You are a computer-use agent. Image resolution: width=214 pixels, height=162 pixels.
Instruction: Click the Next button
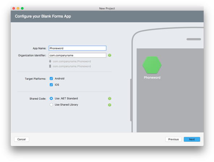[x=192, y=139]
